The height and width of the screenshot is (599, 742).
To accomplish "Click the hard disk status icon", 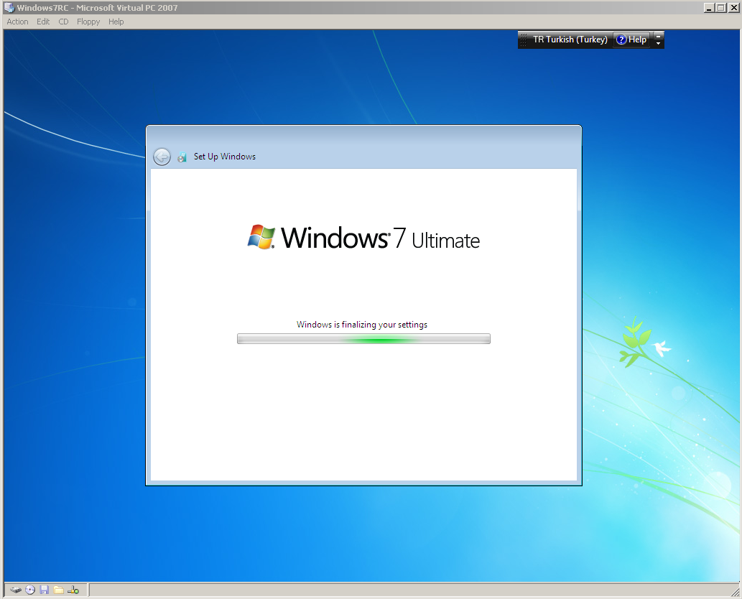I will point(16,590).
